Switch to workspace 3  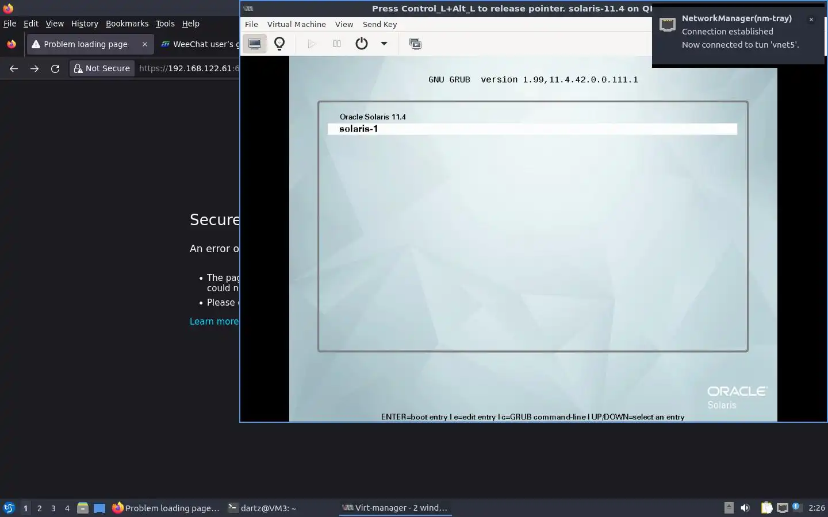pyautogui.click(x=53, y=508)
